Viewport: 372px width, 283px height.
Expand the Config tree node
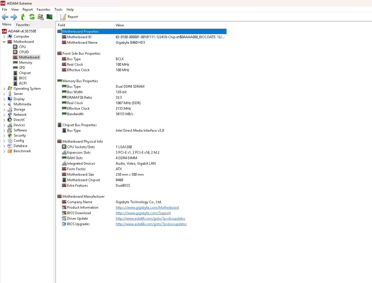[4, 141]
